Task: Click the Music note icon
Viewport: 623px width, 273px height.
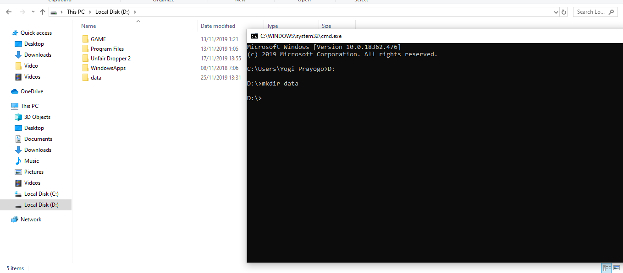Action: pyautogui.click(x=18, y=161)
